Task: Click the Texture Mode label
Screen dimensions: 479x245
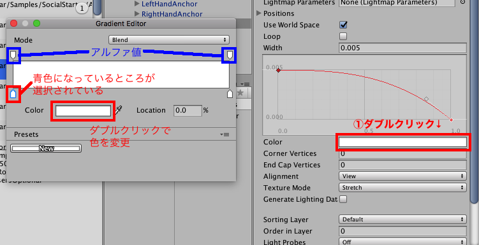Action: click(287, 188)
